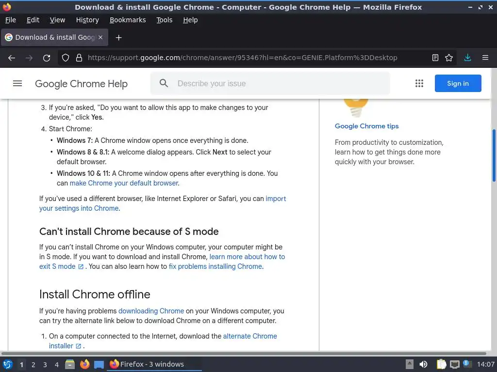Toggle reader view in address bar
The height and width of the screenshot is (372, 497).
pos(435,58)
